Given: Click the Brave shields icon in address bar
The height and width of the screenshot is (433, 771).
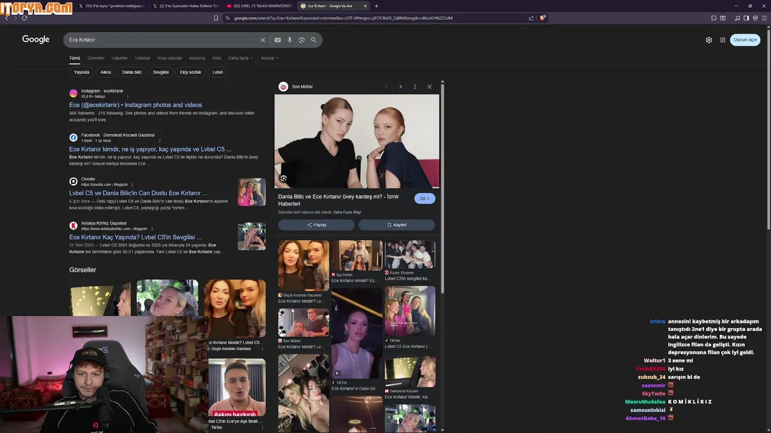Looking at the screenshot, I should click(x=542, y=18).
